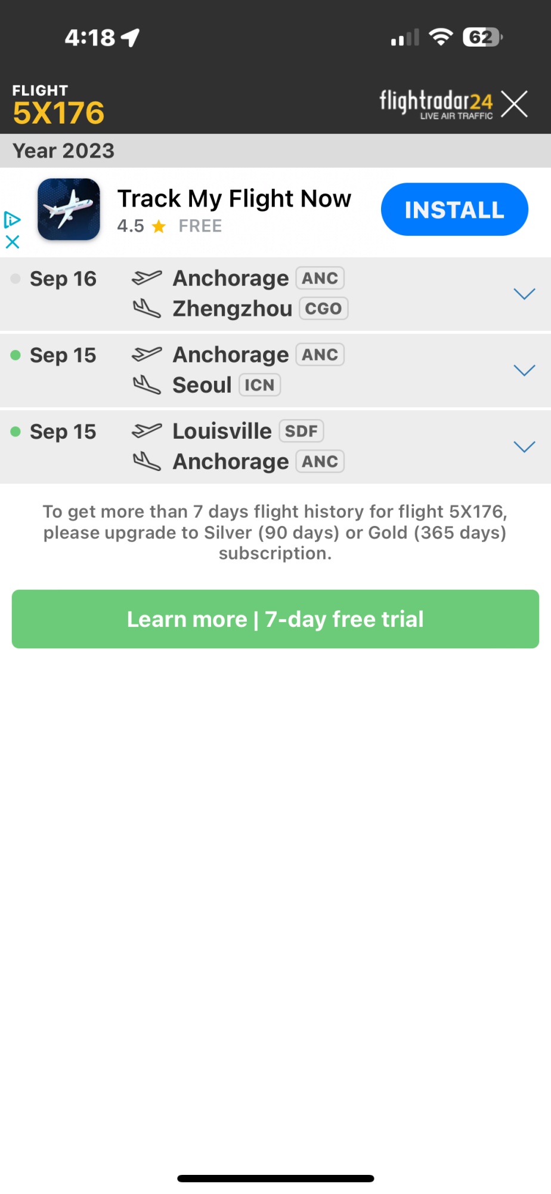Viewport: 551px width, 1194px height.
Task: Tap the departure plane icon for Sep 16
Action: (147, 278)
